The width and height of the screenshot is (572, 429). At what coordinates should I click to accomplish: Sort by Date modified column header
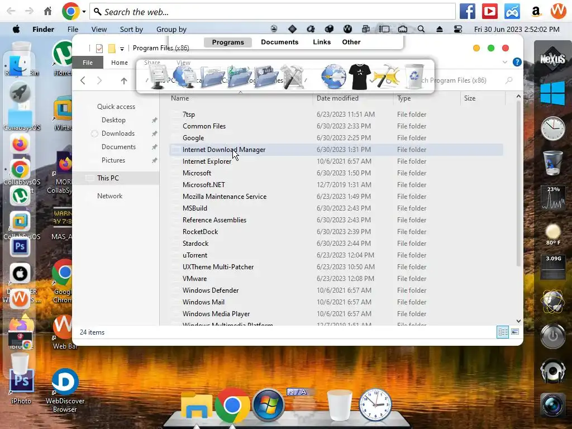(337, 98)
